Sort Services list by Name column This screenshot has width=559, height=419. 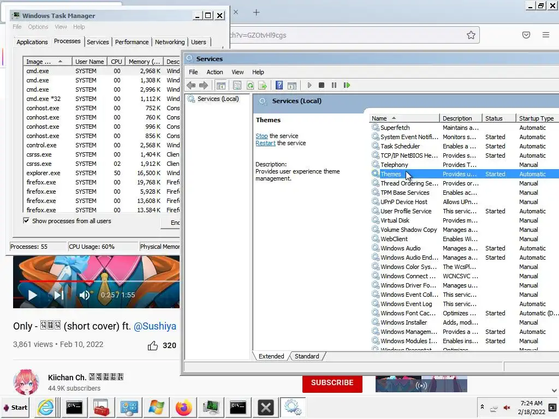404,118
